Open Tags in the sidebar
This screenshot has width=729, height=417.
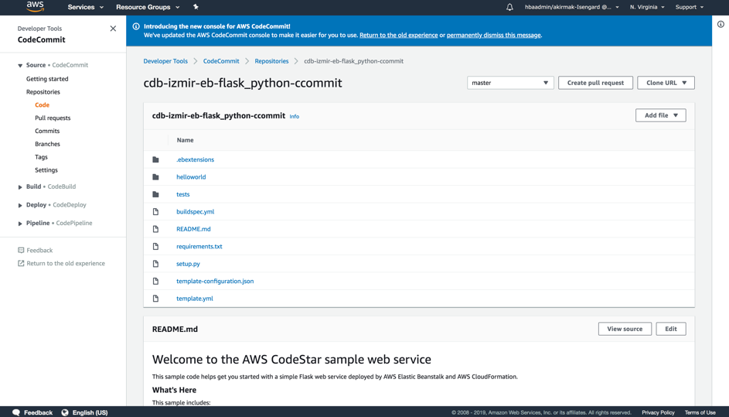pos(41,157)
